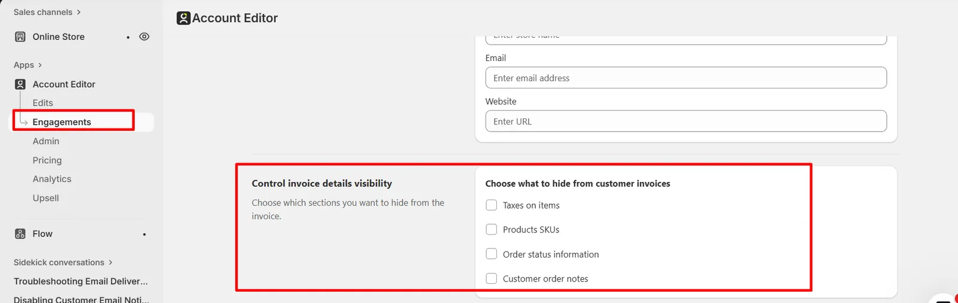Open the Analytics page
Screen dimensions: 958x303
click(52, 179)
